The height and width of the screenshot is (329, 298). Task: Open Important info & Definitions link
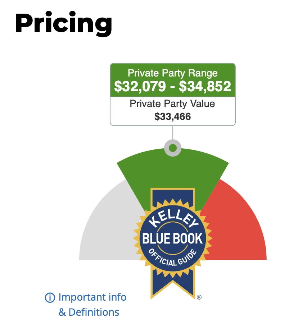pos(86,305)
